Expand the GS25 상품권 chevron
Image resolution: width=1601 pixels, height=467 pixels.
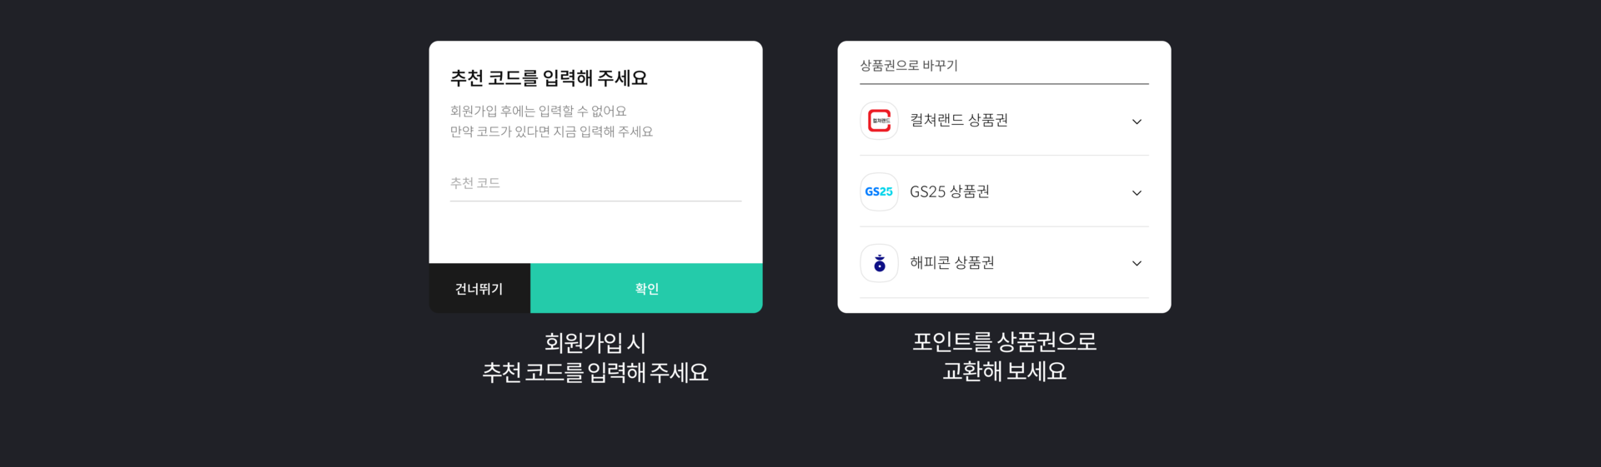pyautogui.click(x=1137, y=193)
